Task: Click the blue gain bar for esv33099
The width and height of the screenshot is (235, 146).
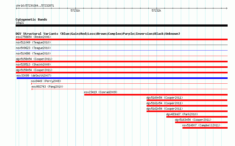Action: 122,78
